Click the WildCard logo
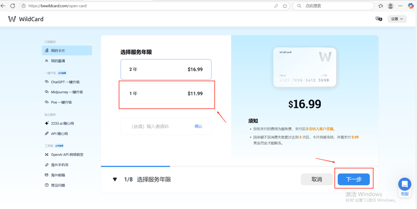This screenshot has height=209, width=417. [26, 19]
